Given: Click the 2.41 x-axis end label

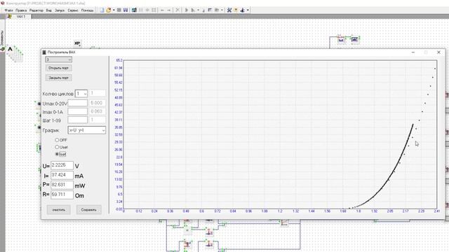Looking at the screenshot, I should pos(437,211).
